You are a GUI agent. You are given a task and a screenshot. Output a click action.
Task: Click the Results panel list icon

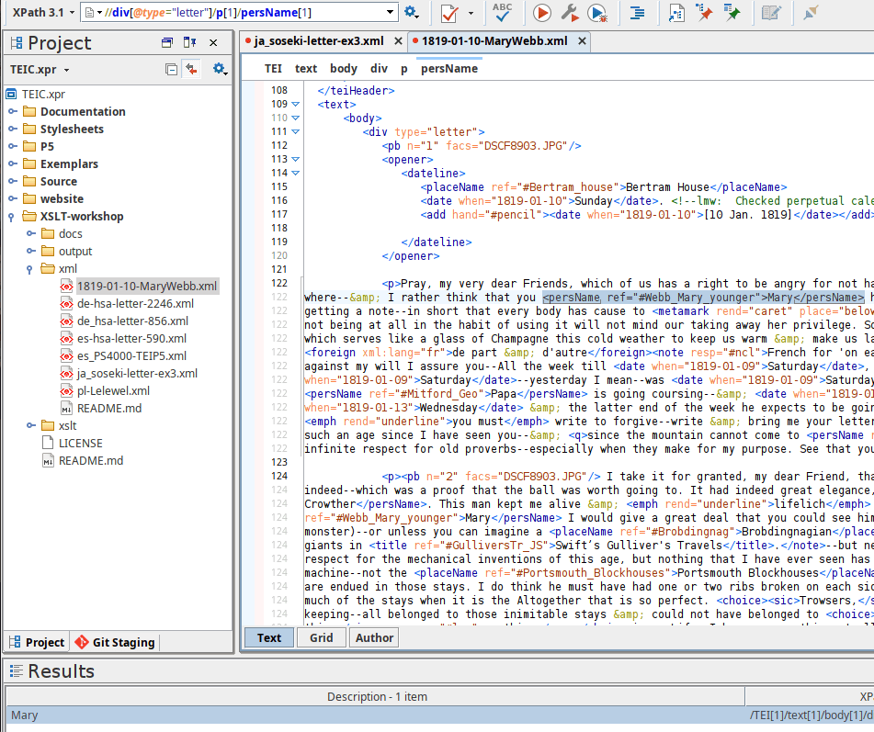coord(17,671)
